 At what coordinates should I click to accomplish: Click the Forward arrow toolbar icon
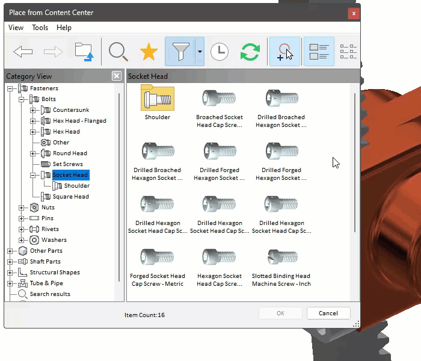tap(53, 52)
